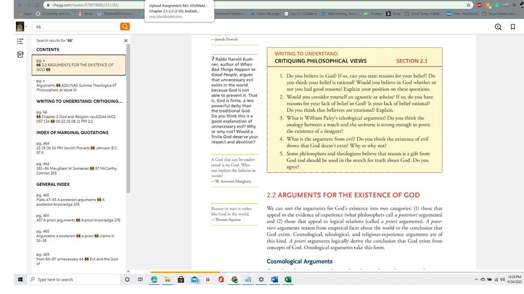
Task: Open the Mail app from taskbar
Action: click(195, 279)
